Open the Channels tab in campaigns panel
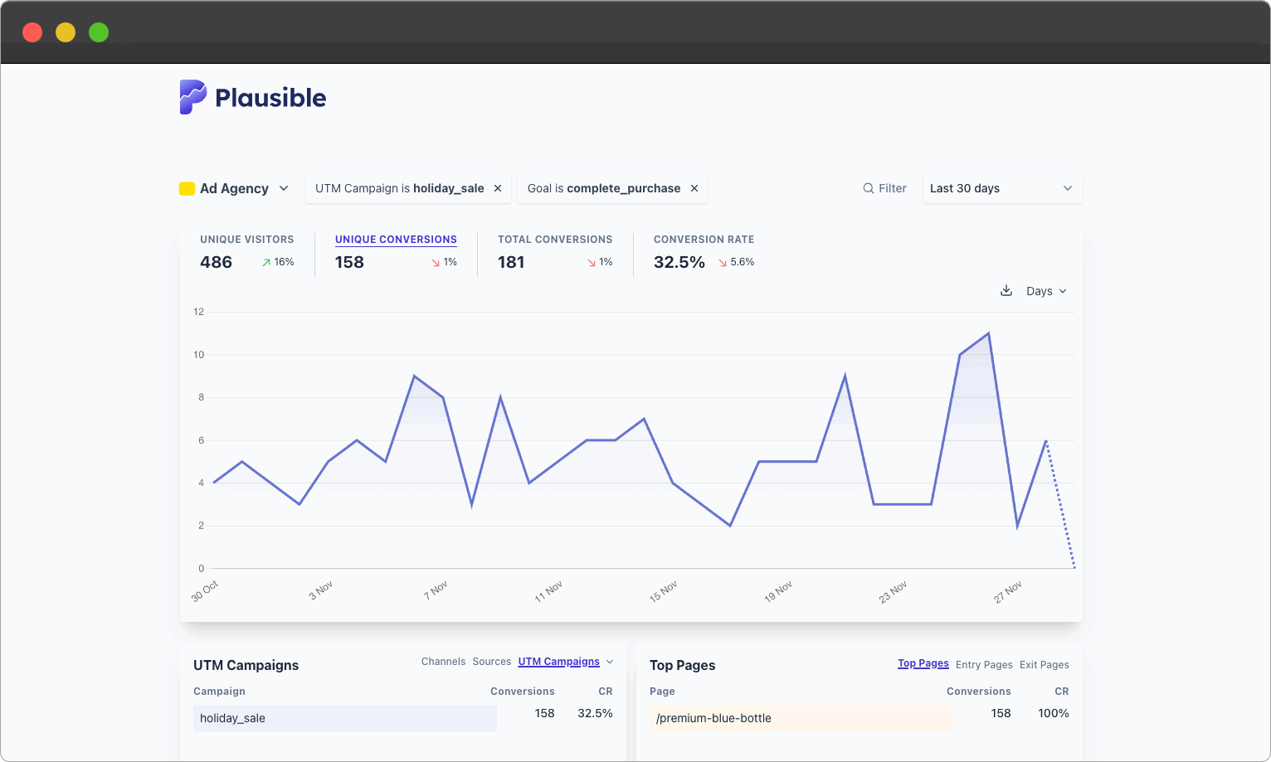Screen dimensions: 1271x762 (443, 661)
